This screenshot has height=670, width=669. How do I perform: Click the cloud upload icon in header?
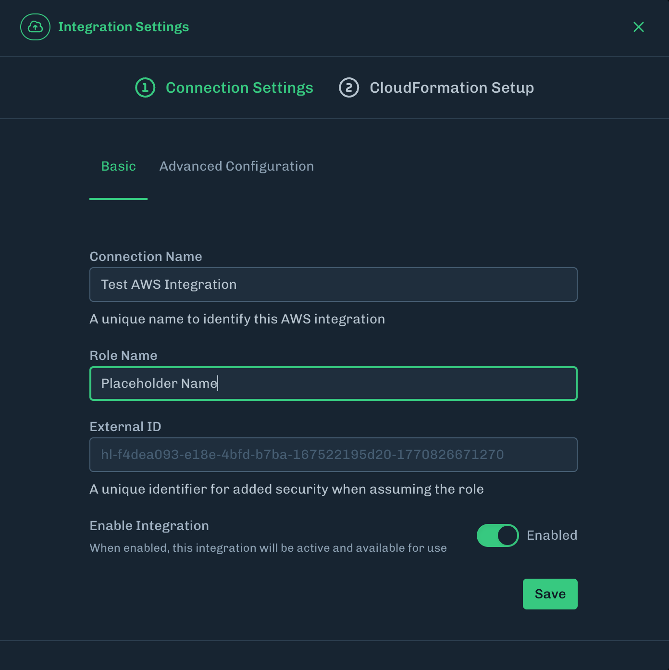pyautogui.click(x=35, y=27)
